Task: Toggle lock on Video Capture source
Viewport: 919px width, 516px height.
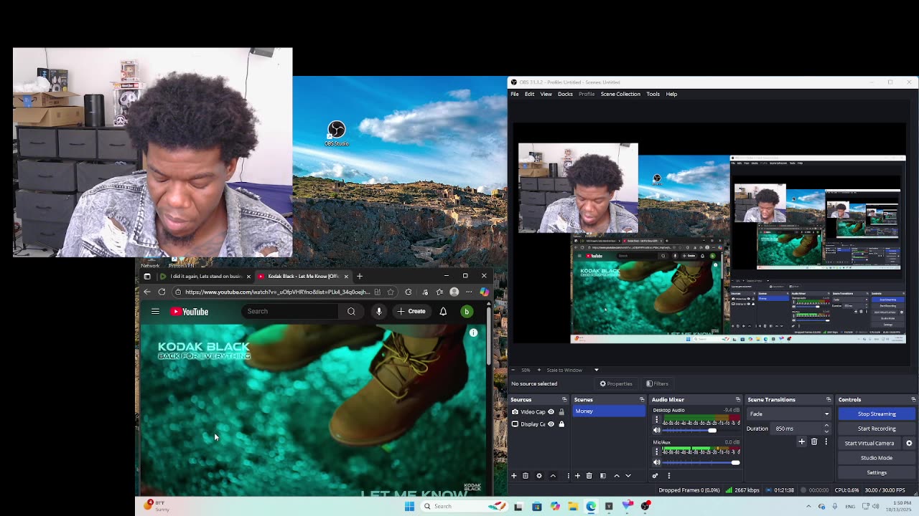Action: coord(561,412)
